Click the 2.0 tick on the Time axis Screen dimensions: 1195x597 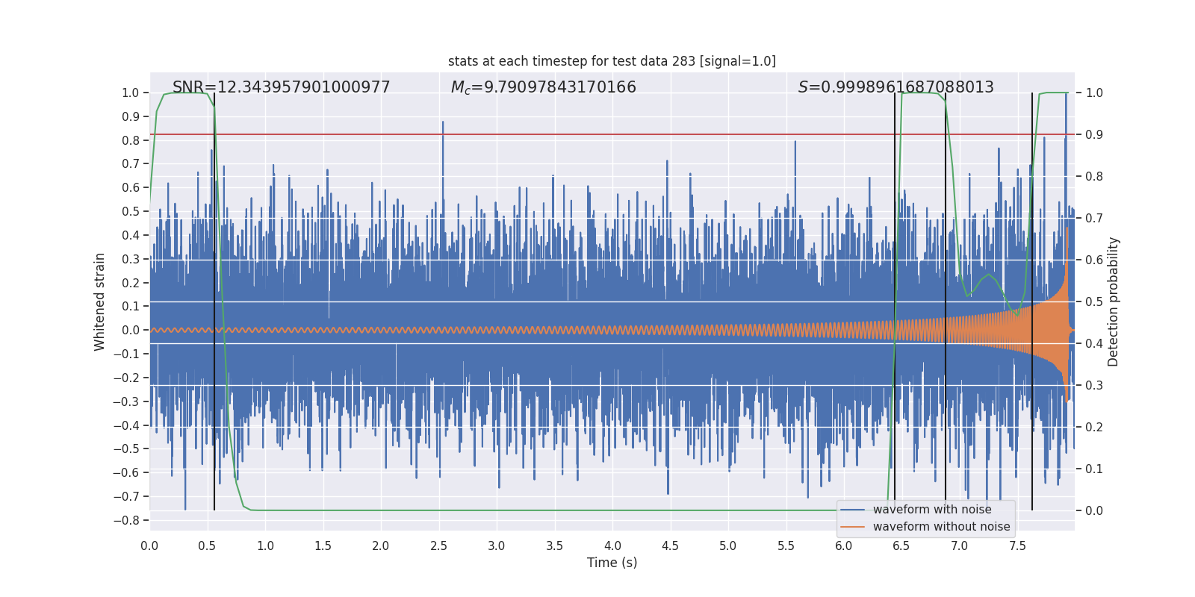tap(381, 546)
